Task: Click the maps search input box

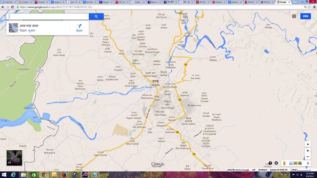Action: (x=47, y=17)
